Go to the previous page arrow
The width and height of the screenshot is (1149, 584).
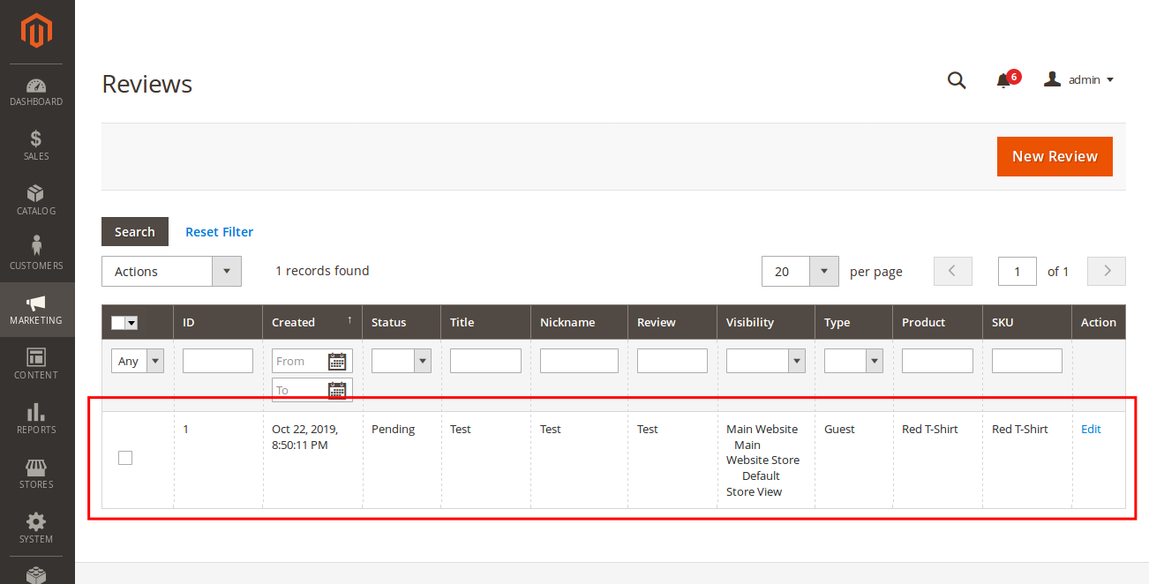952,272
